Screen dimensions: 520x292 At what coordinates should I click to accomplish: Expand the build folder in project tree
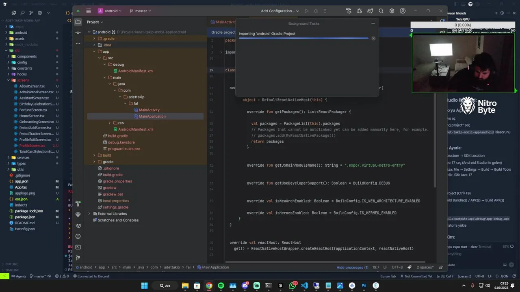[94, 155]
